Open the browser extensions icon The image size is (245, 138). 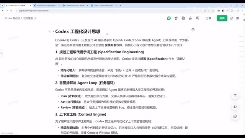click(232, 11)
